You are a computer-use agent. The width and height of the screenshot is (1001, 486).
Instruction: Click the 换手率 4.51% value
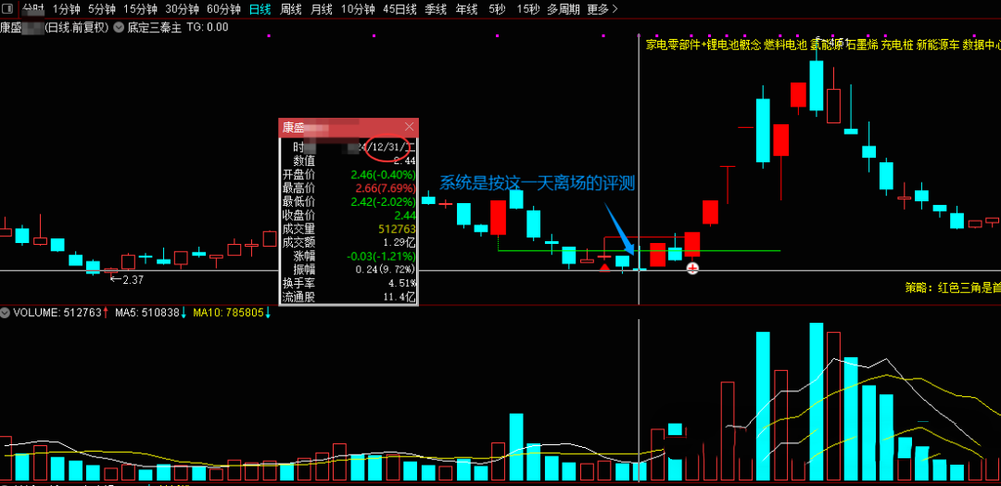403,283
